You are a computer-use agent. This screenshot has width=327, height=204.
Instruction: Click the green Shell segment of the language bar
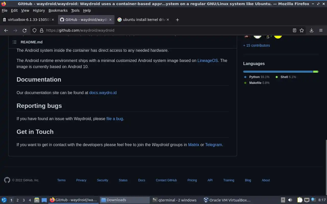[316, 72]
